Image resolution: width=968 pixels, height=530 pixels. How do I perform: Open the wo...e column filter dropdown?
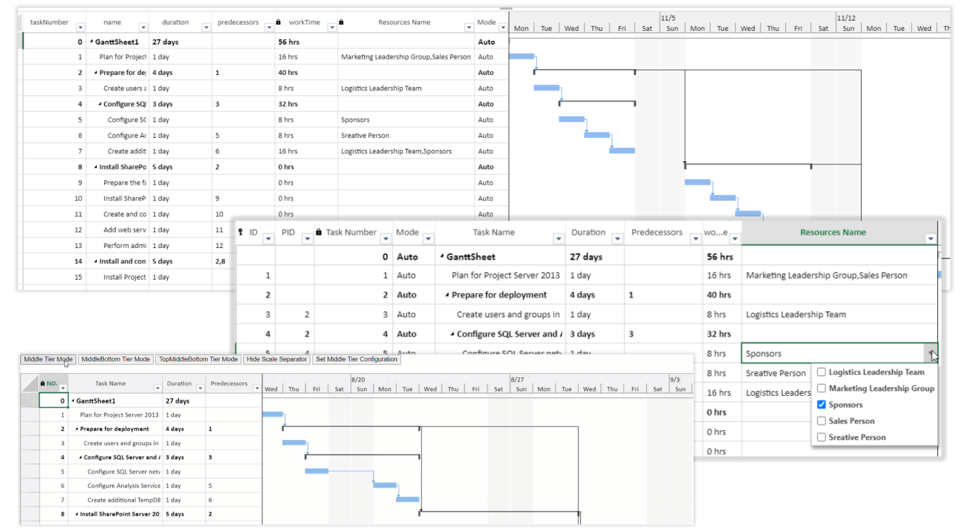tap(735, 239)
